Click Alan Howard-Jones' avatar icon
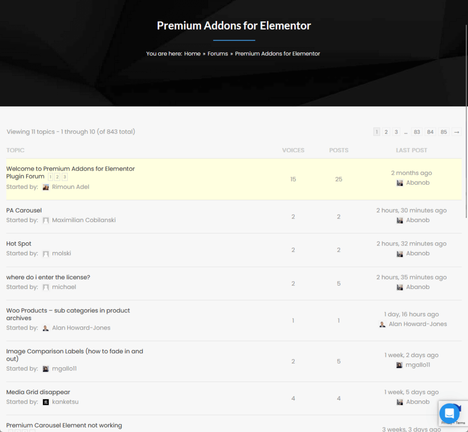The width and height of the screenshot is (468, 432). pyautogui.click(x=46, y=328)
